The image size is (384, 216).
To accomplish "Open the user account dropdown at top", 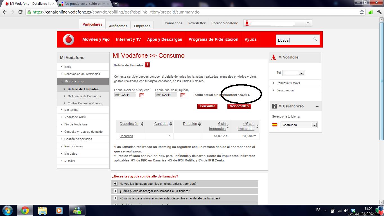I will (x=308, y=23).
